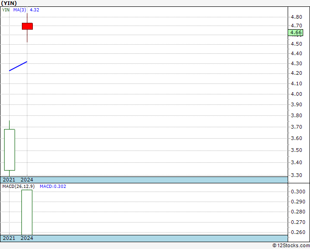Click the 2021 label on MACD axis
Viewport: 310px width, 249px height.
point(9,238)
